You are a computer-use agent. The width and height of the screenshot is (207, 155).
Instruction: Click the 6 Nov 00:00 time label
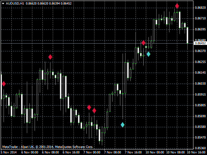tap(30, 152)
